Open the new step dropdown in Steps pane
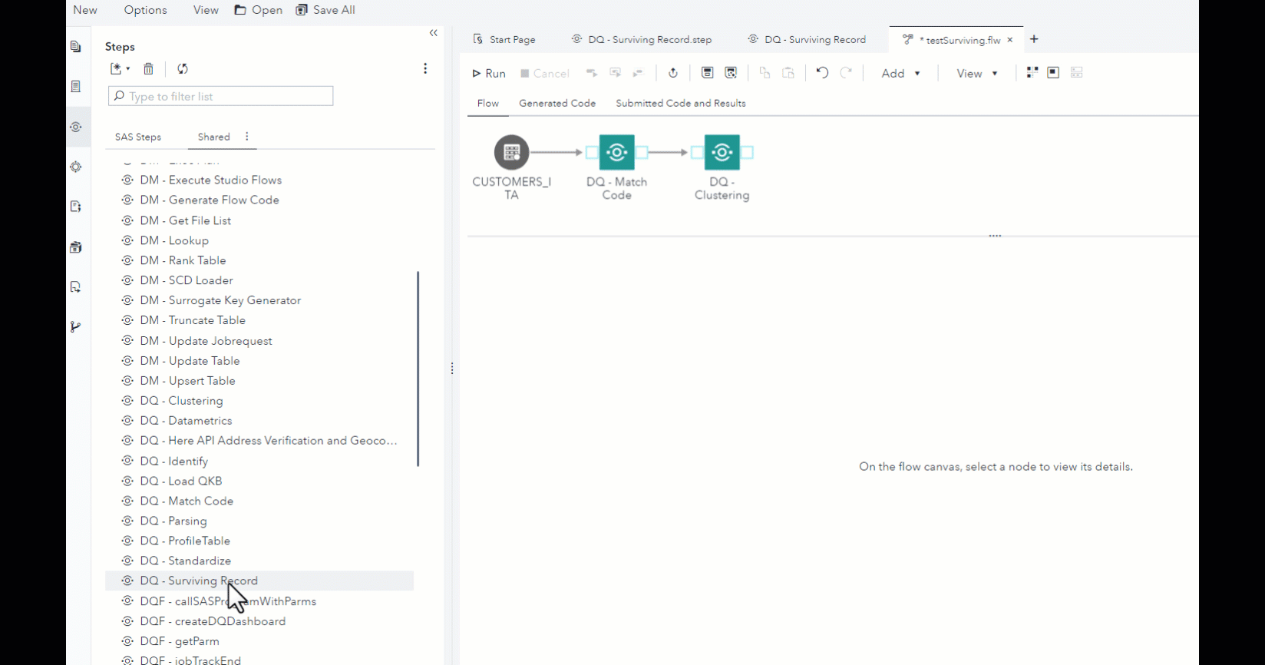 coord(121,68)
